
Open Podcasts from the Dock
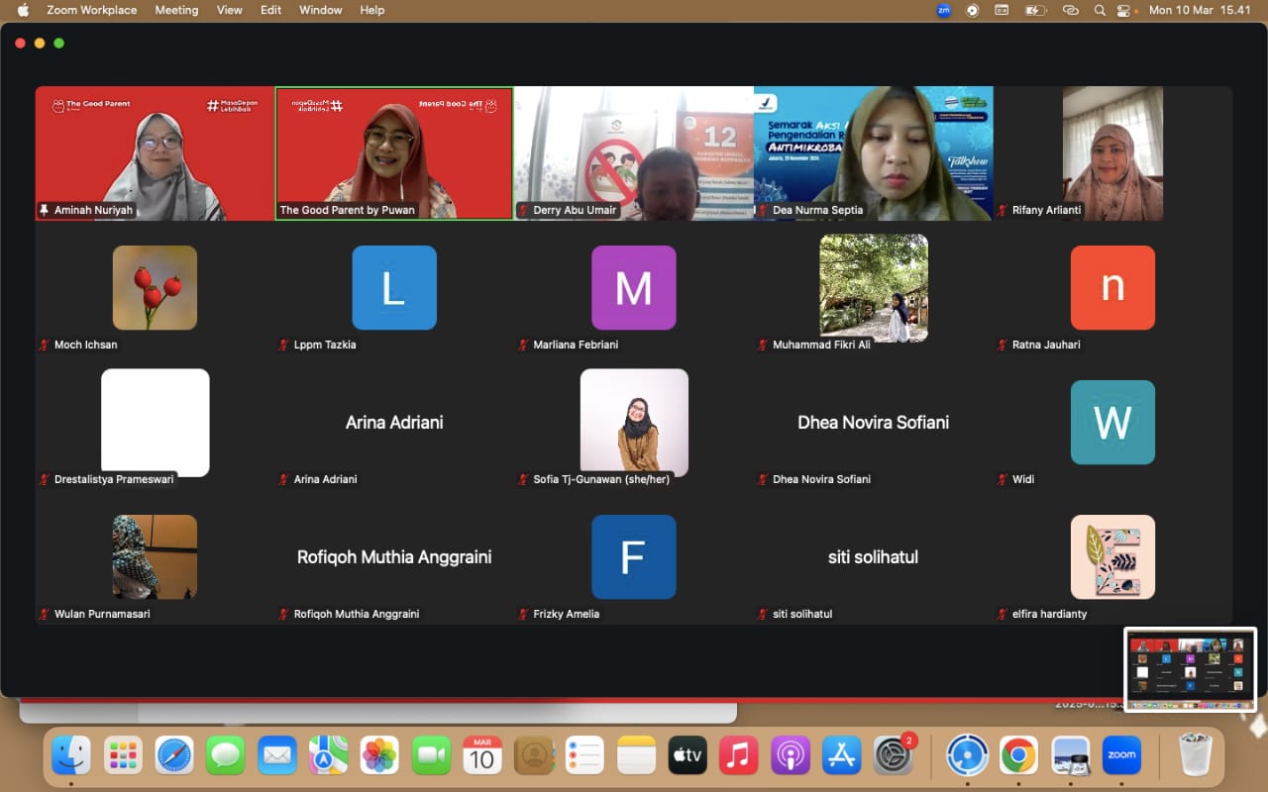pyautogui.click(x=791, y=755)
